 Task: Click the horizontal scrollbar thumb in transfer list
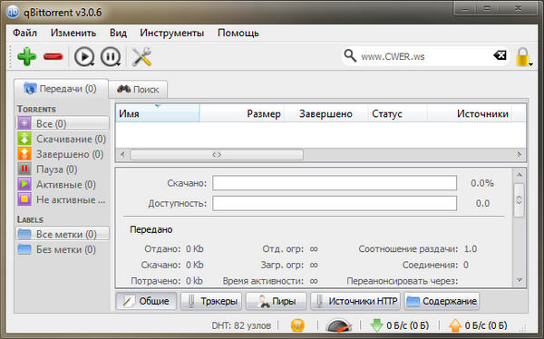[217, 155]
